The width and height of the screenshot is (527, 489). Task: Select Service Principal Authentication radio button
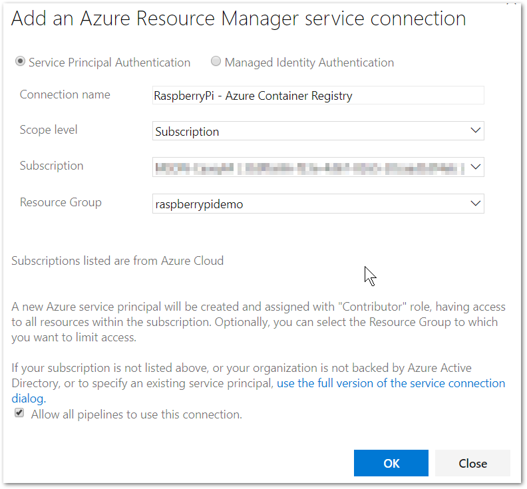pyautogui.click(x=20, y=61)
